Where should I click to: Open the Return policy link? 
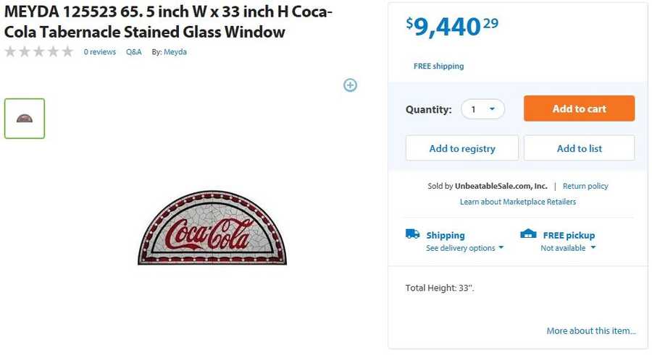click(585, 186)
